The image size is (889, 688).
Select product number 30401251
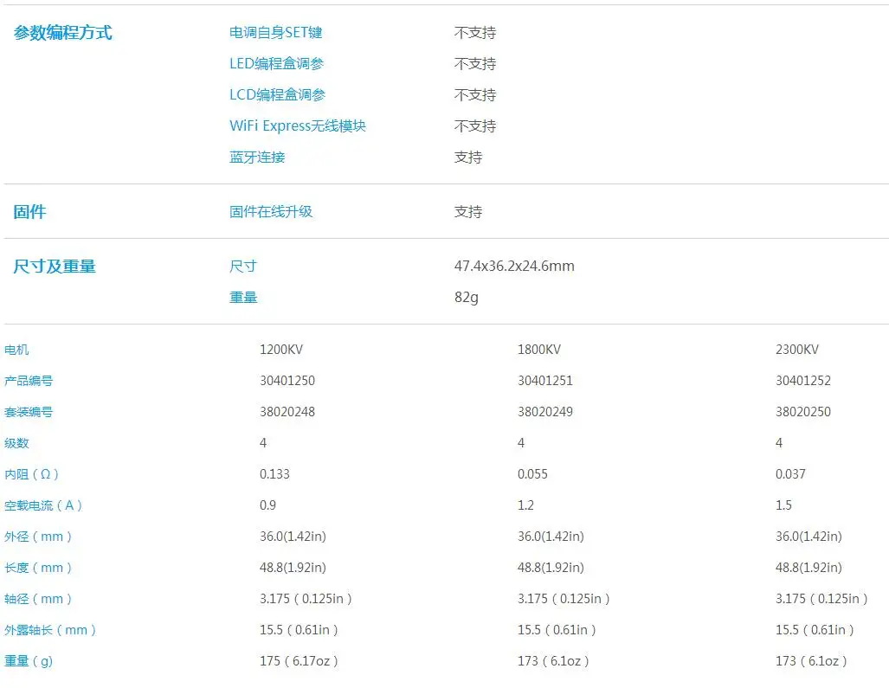pyautogui.click(x=545, y=381)
